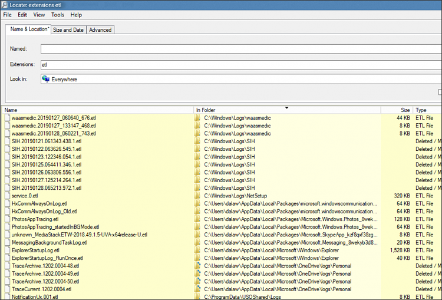Image resolution: width=442 pixels, height=300 pixels.
Task: Open the View menu
Action: 39,15
